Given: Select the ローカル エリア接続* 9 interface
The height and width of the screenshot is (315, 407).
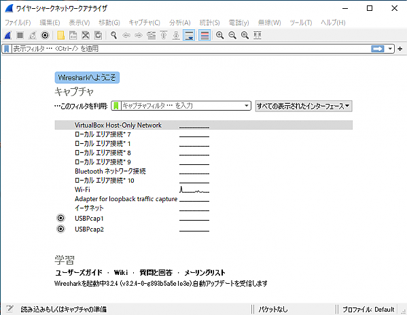Looking at the screenshot, I should pyautogui.click(x=204, y=162).
